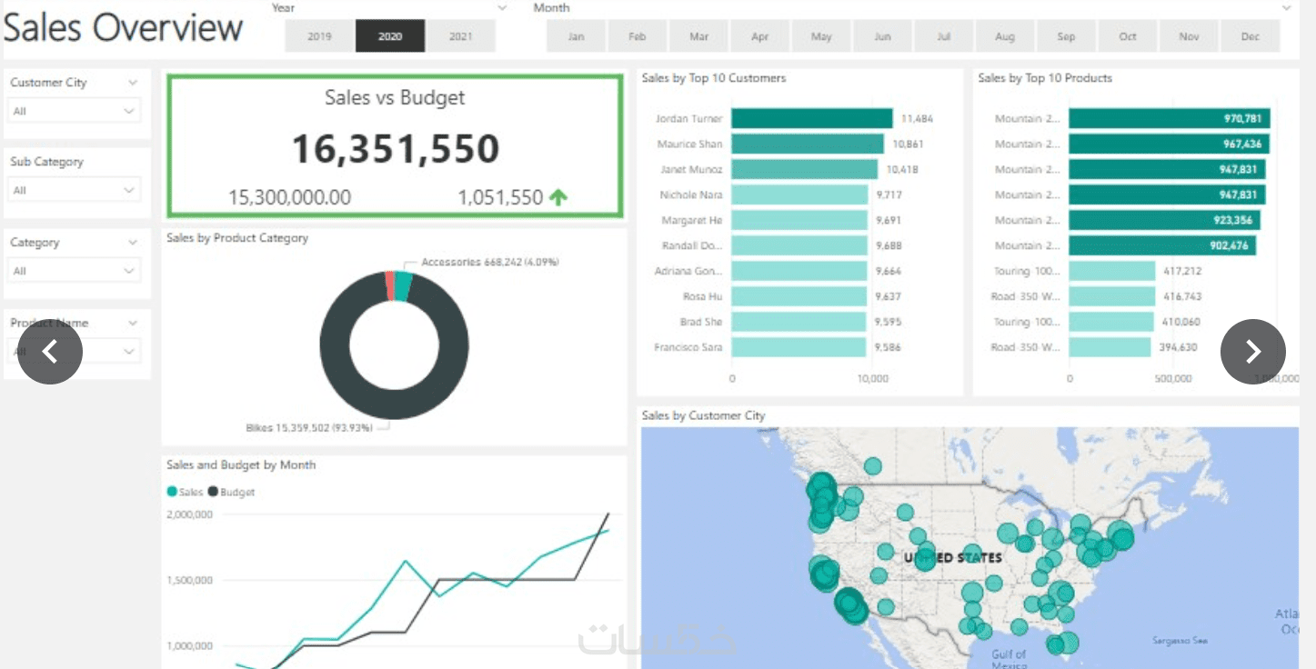Click the Accessories 668,242 (4.09%) donut label
The height and width of the screenshot is (669, 1316).
490,262
